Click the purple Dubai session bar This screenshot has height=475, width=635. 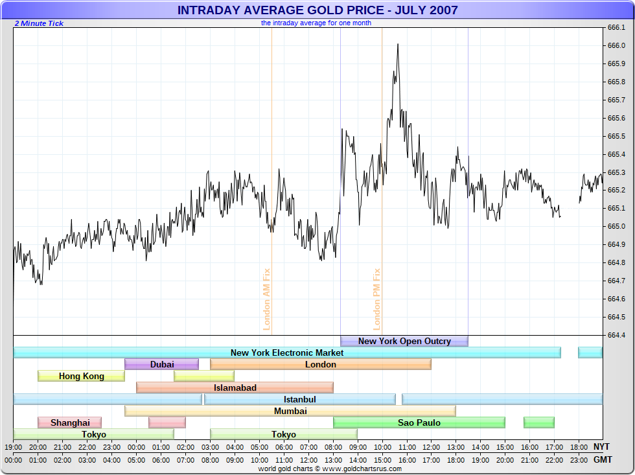pos(161,364)
